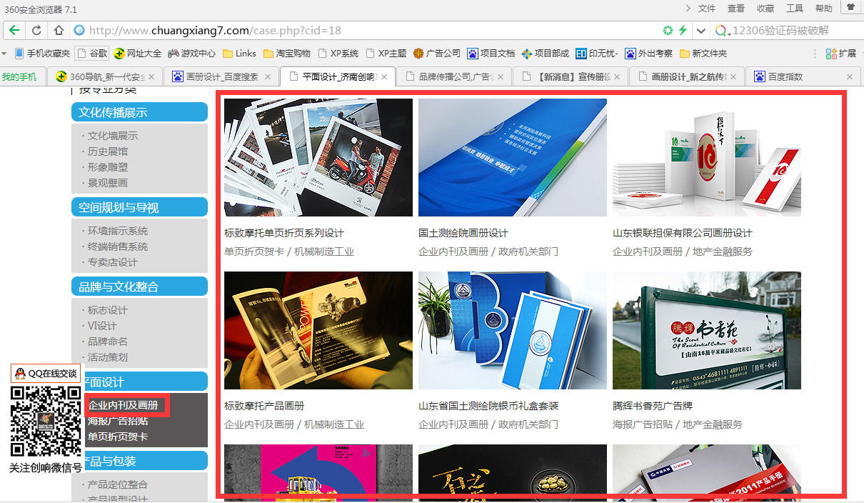Open the 谷歌 bookmark
864x503 pixels.
click(x=92, y=53)
